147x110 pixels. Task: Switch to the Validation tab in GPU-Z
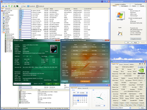coord(131,64)
